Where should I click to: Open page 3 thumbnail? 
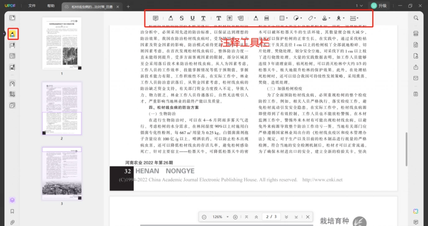point(62,173)
